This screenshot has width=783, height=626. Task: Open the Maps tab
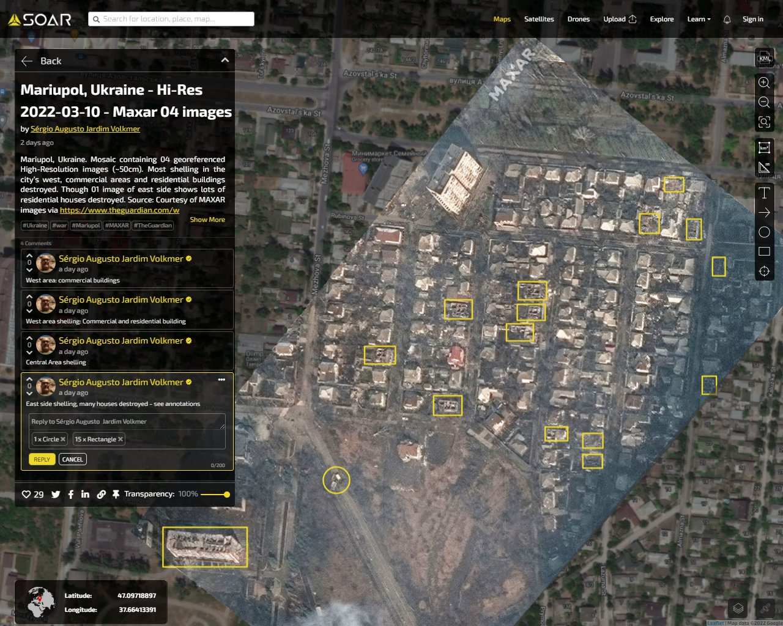pos(502,20)
